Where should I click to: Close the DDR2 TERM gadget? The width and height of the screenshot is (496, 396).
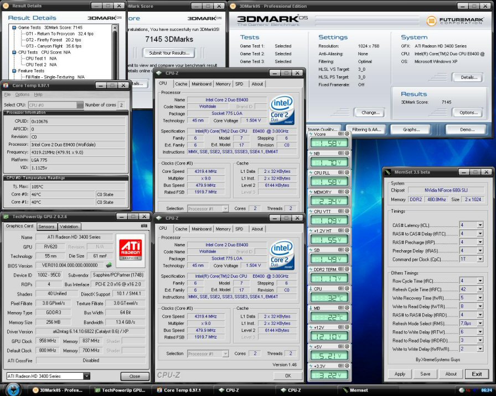point(347,269)
